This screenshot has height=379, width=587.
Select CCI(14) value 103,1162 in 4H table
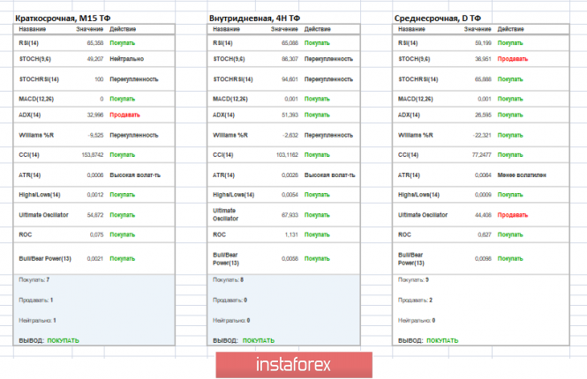tap(287, 155)
